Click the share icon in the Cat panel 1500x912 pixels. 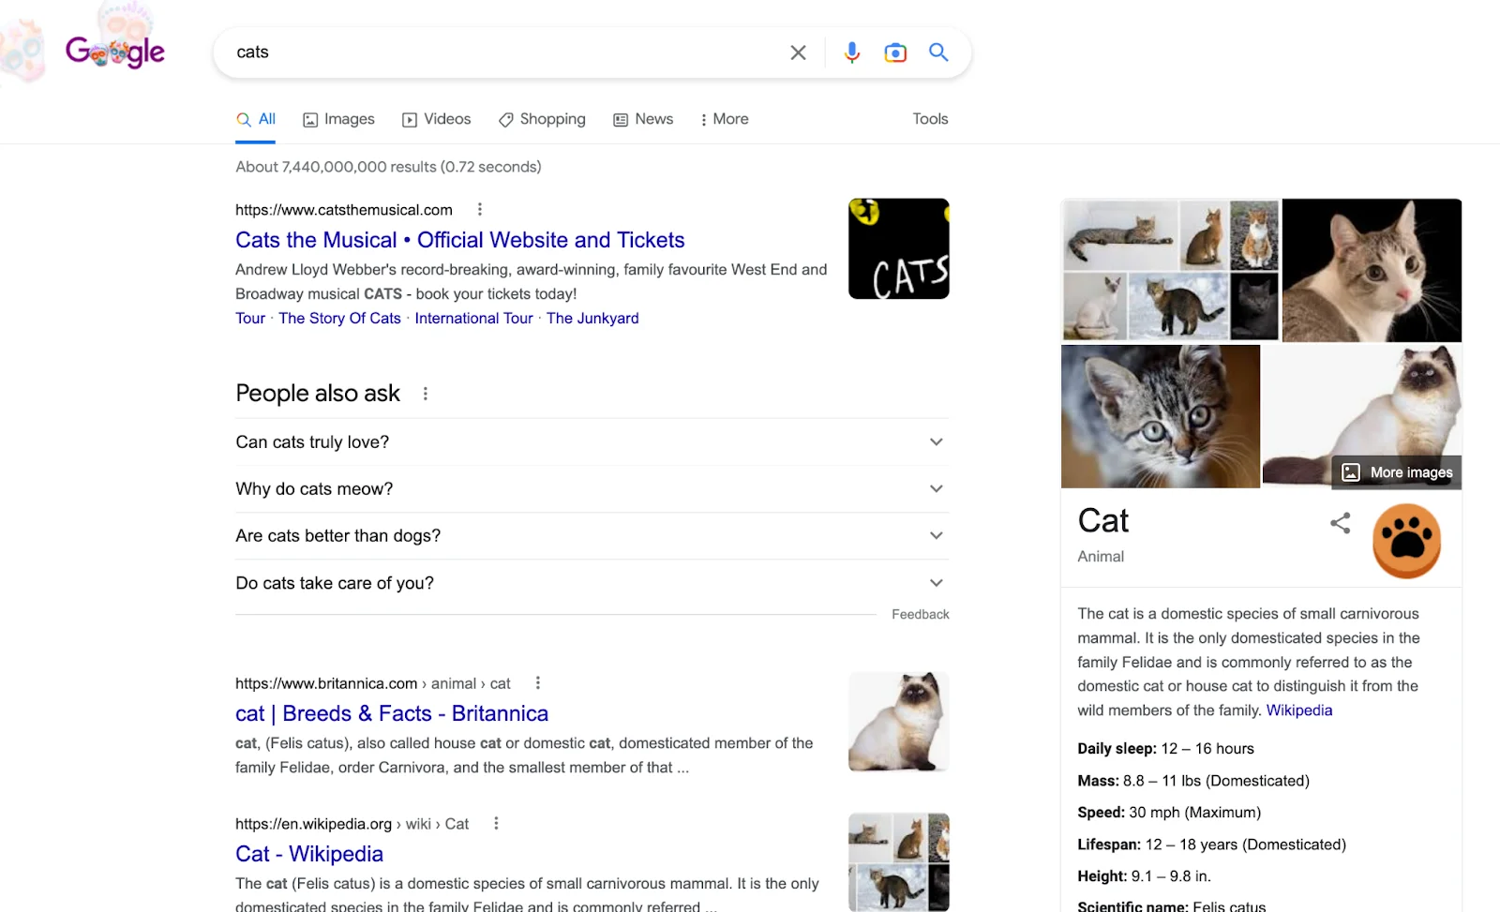click(1340, 524)
